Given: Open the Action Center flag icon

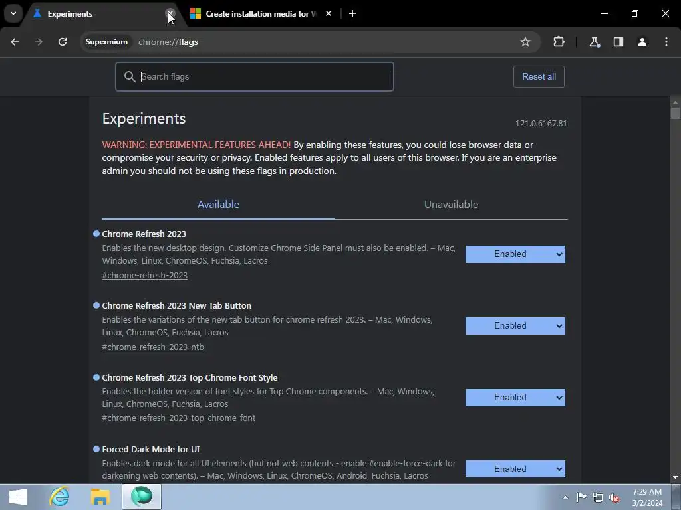Looking at the screenshot, I should click(581, 497).
